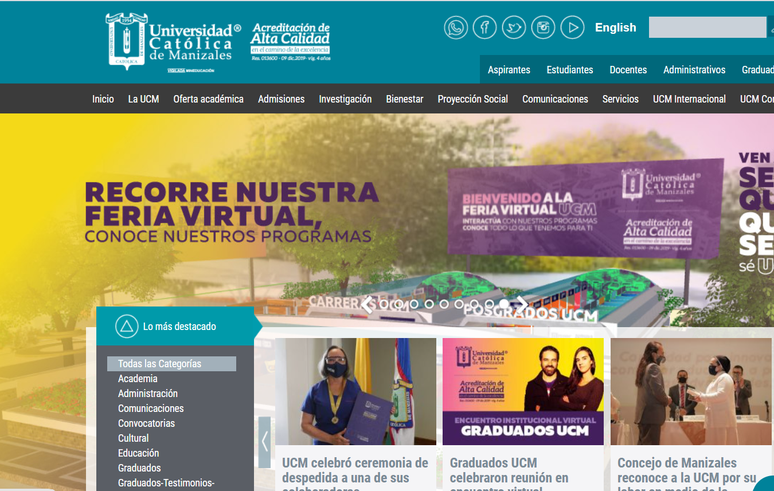Open the farewell ceremony news photo
The width and height of the screenshot is (774, 491).
(355, 391)
